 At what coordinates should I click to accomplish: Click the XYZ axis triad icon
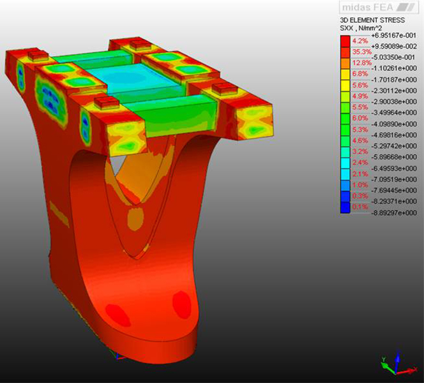pos(391,364)
